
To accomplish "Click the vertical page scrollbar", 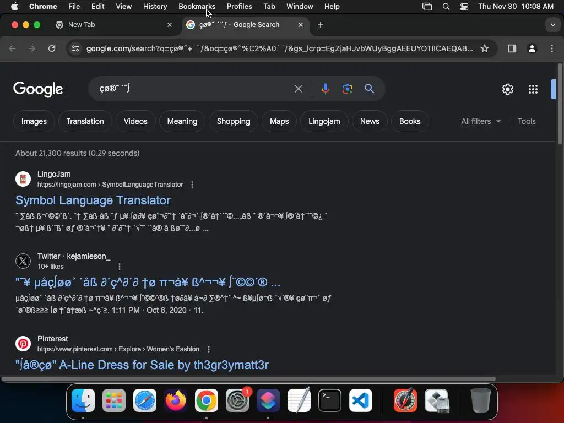I will pos(560,104).
